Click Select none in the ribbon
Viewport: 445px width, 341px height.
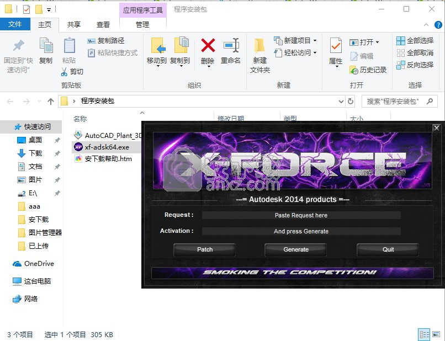(x=415, y=53)
